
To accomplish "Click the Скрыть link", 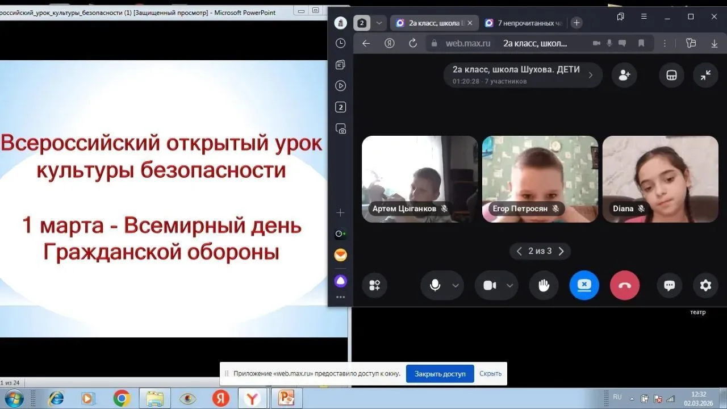I will coord(490,374).
